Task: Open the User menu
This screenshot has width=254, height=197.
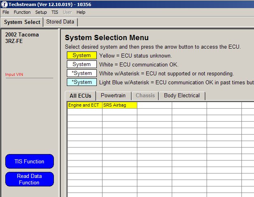Action: (x=67, y=12)
